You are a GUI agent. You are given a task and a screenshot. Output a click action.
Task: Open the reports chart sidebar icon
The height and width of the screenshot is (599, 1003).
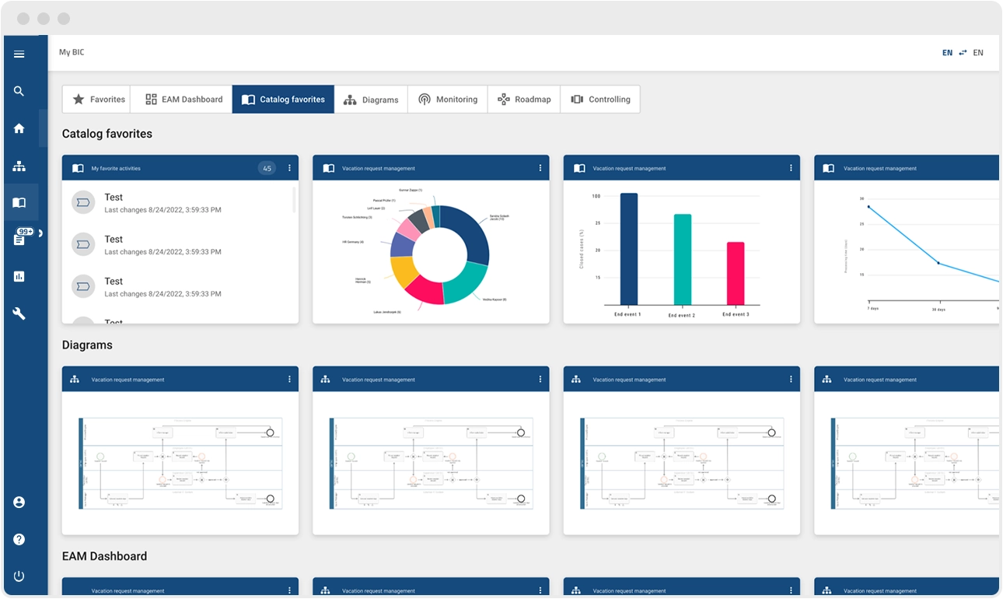click(x=19, y=276)
